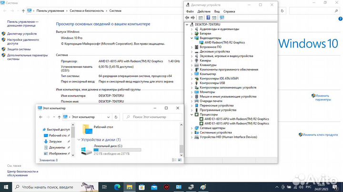
Task: Open the Настройка удаленного доступа link
Action: click(x=23, y=41)
